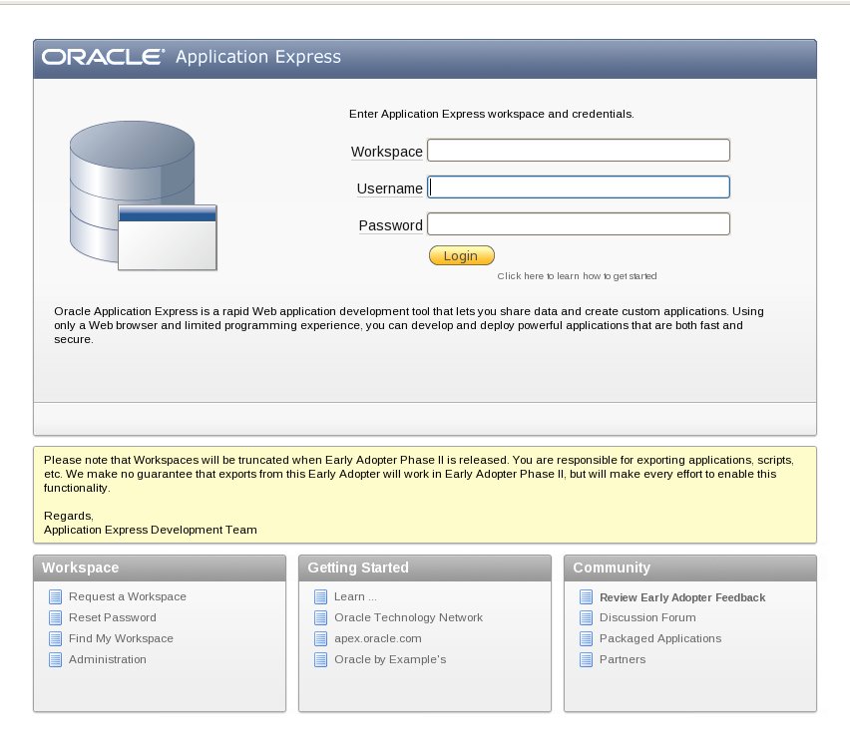Screen dimensions: 850x756
Task: Go to the Discussion Forum link
Action: pyautogui.click(x=647, y=617)
